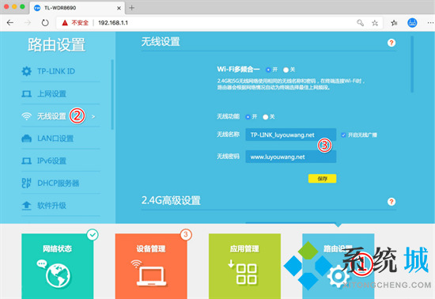
Task: Click the browser forward arrow
Action: point(28,22)
